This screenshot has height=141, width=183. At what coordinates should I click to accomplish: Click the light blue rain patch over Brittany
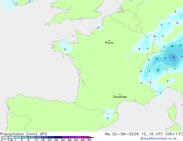(65, 46)
